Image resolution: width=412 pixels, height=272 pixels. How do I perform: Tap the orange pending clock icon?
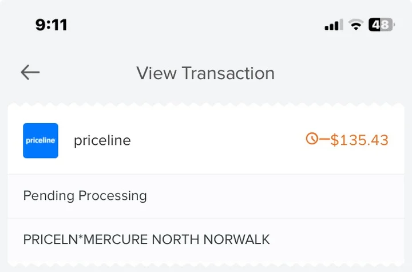(312, 139)
